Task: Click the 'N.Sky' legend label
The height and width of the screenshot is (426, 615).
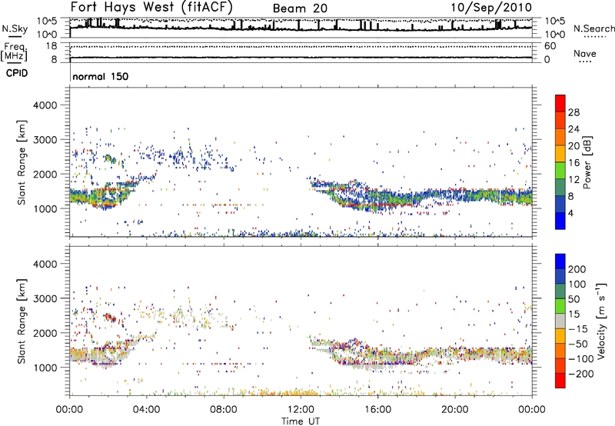Action: [15, 28]
